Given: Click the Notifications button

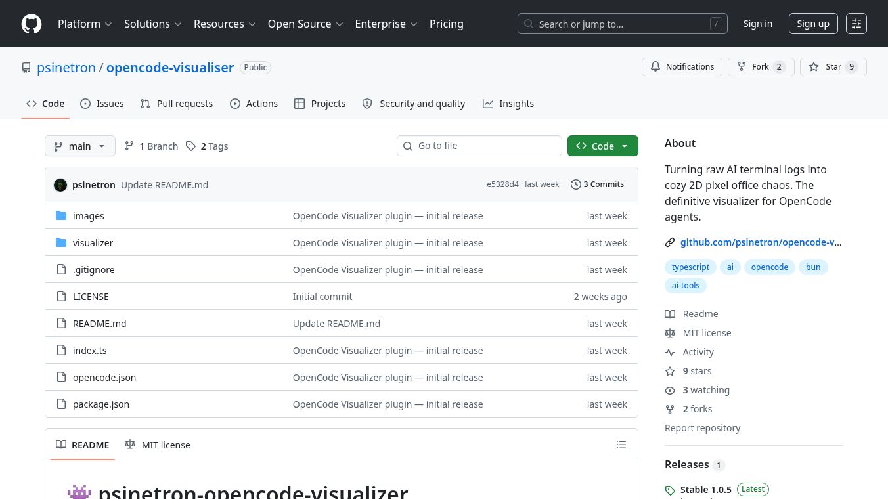Looking at the screenshot, I should coord(682,67).
